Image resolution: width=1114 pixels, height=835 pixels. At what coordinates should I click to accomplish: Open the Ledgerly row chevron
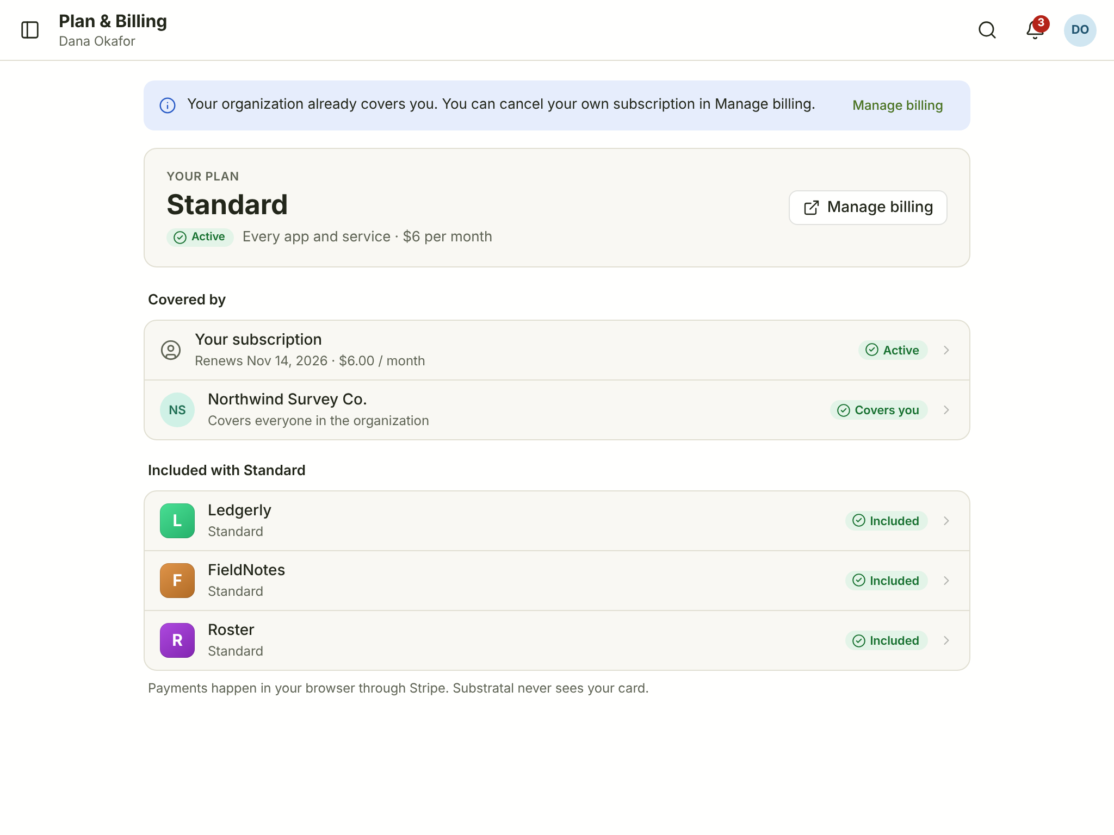click(946, 521)
